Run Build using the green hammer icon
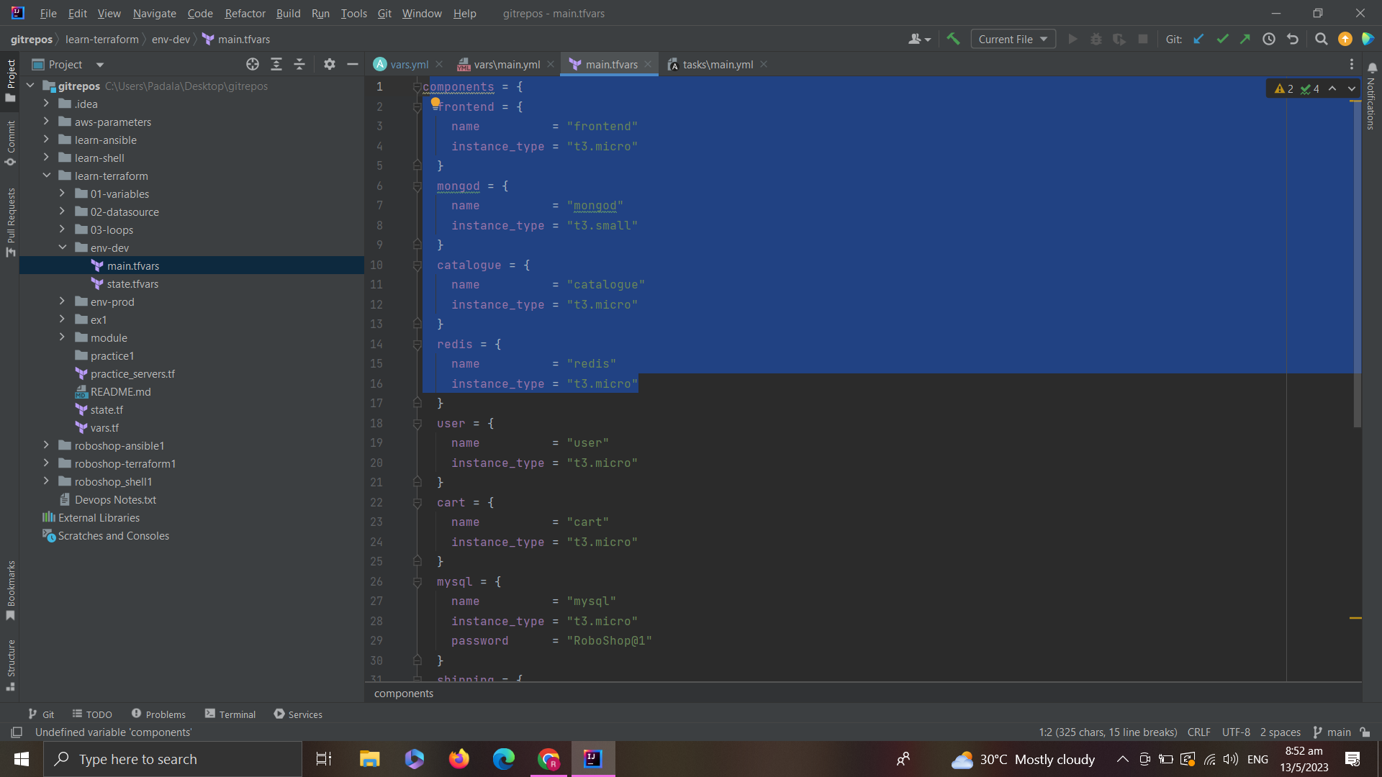Screen dimensions: 1382x777 (953, 39)
